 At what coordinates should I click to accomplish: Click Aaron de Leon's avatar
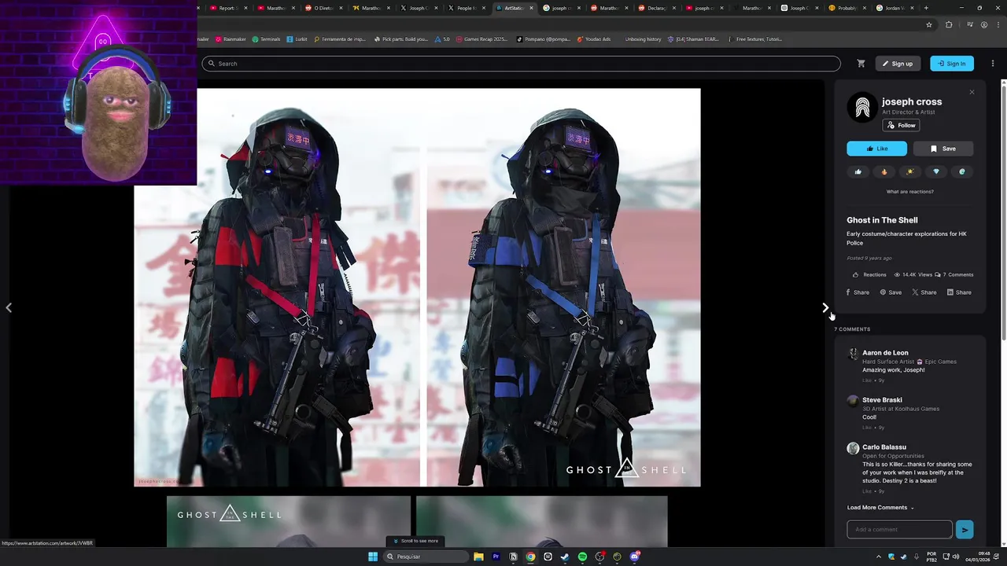[x=853, y=355]
